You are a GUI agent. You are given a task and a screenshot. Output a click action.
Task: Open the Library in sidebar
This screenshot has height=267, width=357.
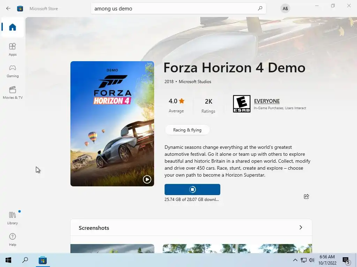click(13, 218)
